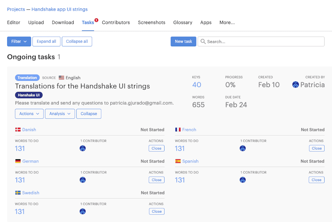Screen dimensions: 332x222
Task: Close the French language task
Action: [x=316, y=148]
